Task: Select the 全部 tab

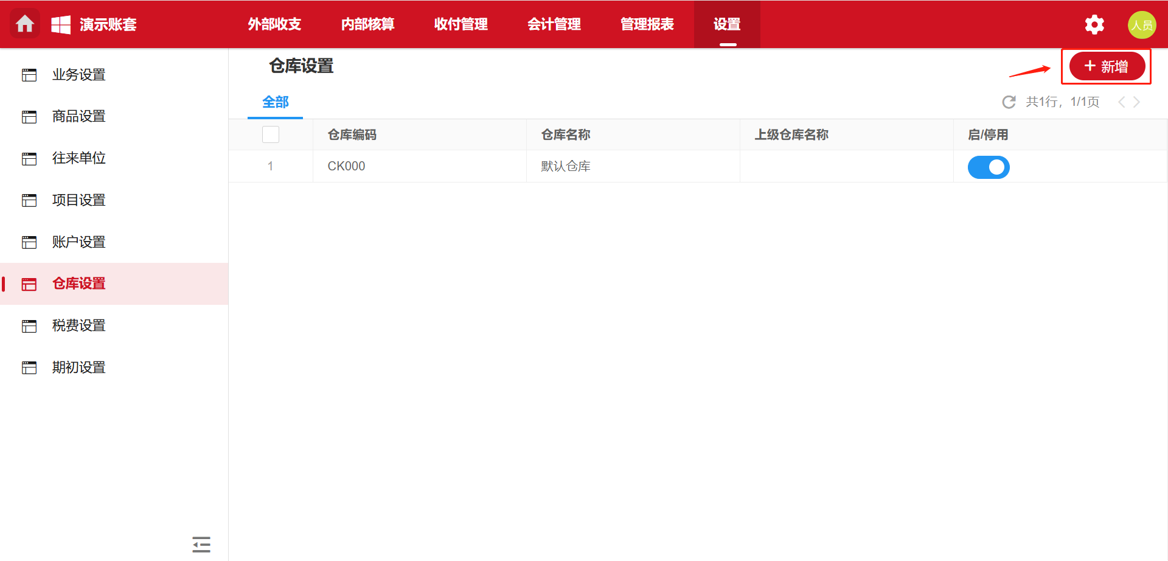Action: [275, 102]
